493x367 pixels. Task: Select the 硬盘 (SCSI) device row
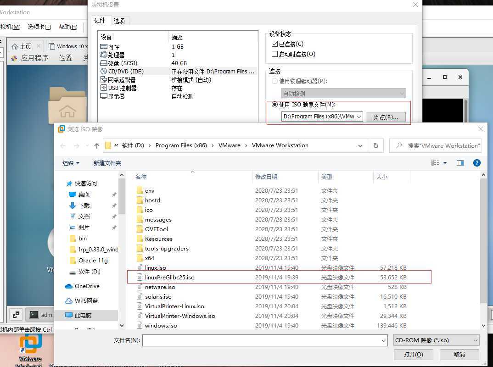178,63
